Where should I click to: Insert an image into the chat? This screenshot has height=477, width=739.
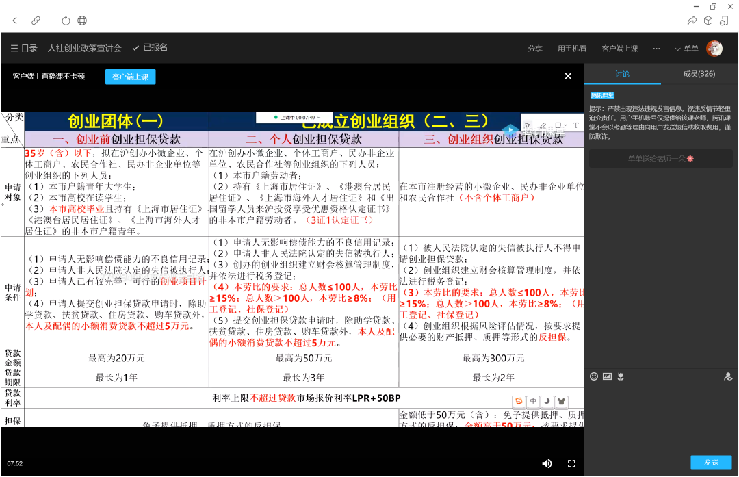(x=607, y=376)
